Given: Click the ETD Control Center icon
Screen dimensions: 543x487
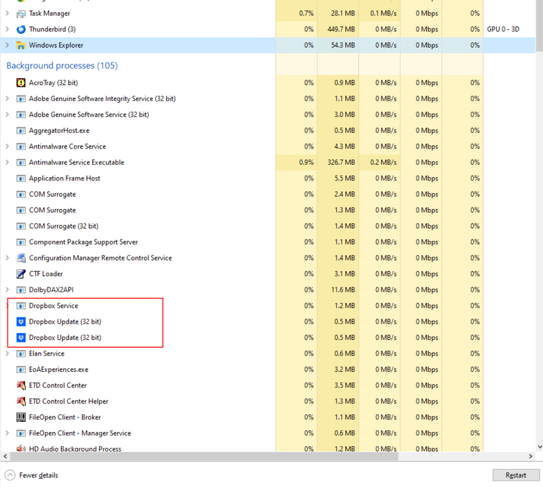Looking at the screenshot, I should [x=21, y=385].
